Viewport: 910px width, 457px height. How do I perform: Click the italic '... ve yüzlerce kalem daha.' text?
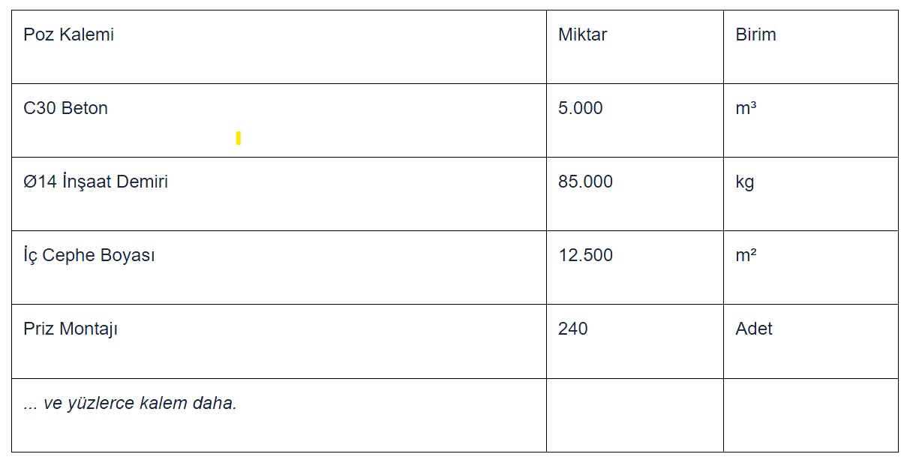130,403
